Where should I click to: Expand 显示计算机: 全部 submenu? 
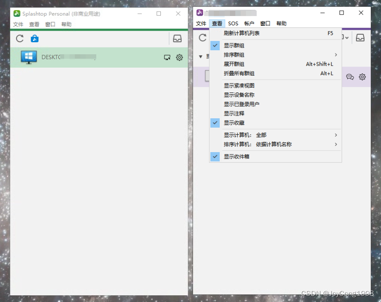(275, 135)
